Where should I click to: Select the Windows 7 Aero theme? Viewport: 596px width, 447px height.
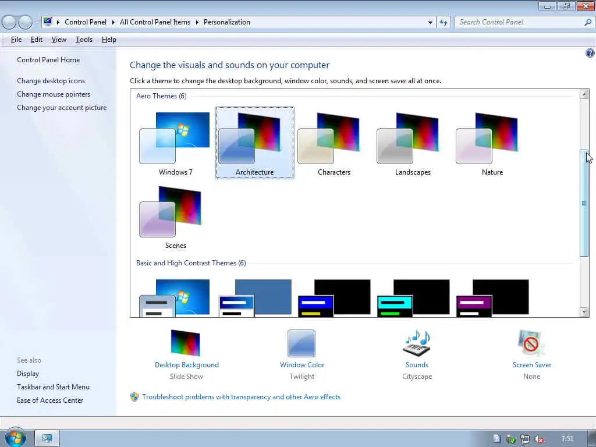[175, 143]
